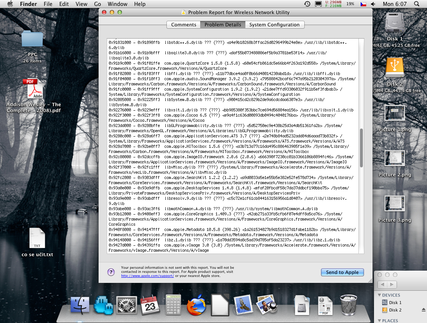Open the Edit menu
Image resolution: width=427 pixels, height=323 pixels.
tap(64, 4)
